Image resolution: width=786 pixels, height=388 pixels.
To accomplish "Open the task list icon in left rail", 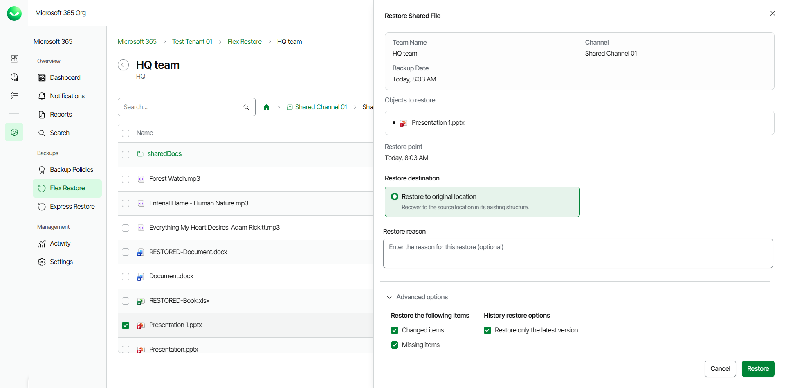I will 14,95.
